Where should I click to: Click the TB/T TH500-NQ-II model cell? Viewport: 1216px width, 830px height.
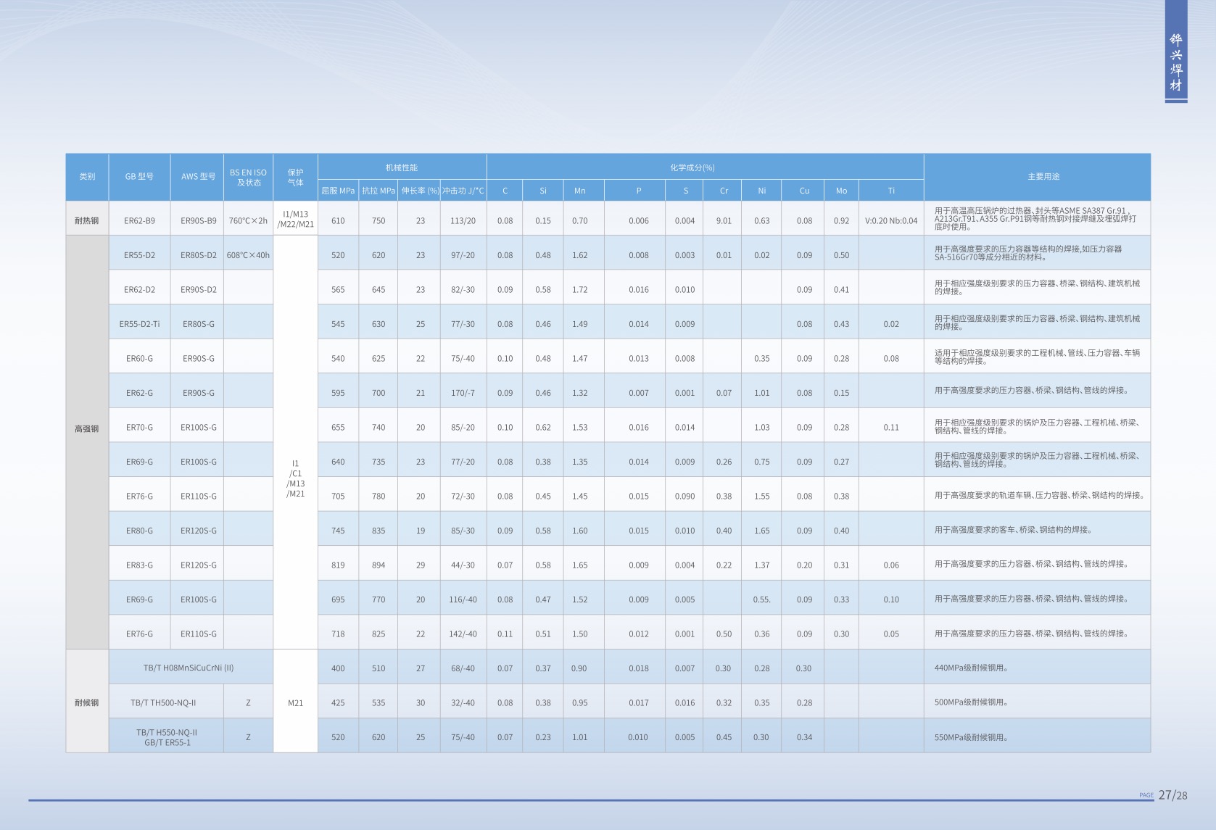click(x=163, y=703)
